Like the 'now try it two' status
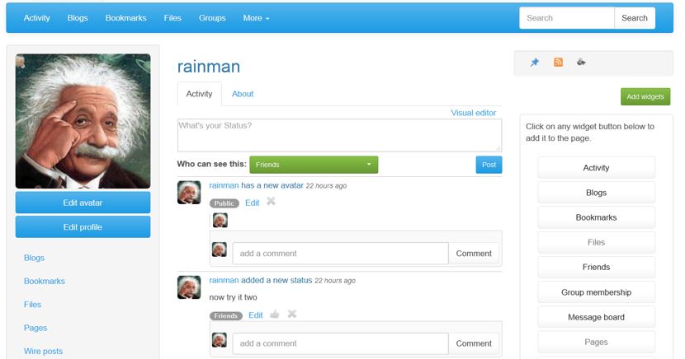The width and height of the screenshot is (685, 359). click(x=274, y=315)
